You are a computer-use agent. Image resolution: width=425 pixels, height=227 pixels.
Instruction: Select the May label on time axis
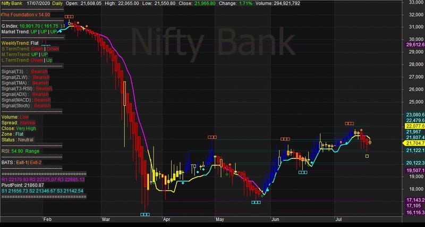pyautogui.click(x=220, y=220)
